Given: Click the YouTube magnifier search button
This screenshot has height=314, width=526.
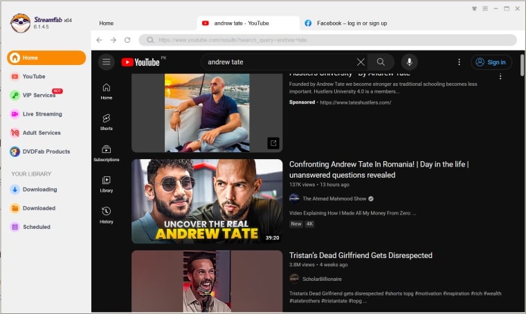Looking at the screenshot, I should [x=381, y=62].
